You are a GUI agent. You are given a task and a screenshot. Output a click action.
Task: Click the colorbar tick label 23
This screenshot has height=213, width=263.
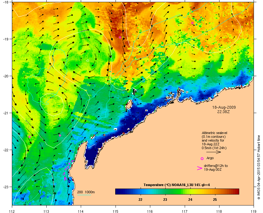pyautogui.click(x=165, y=200)
